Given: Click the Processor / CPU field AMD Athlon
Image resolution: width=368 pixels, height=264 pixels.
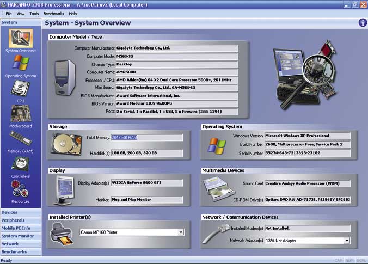Looking at the screenshot, I should tap(177, 80).
